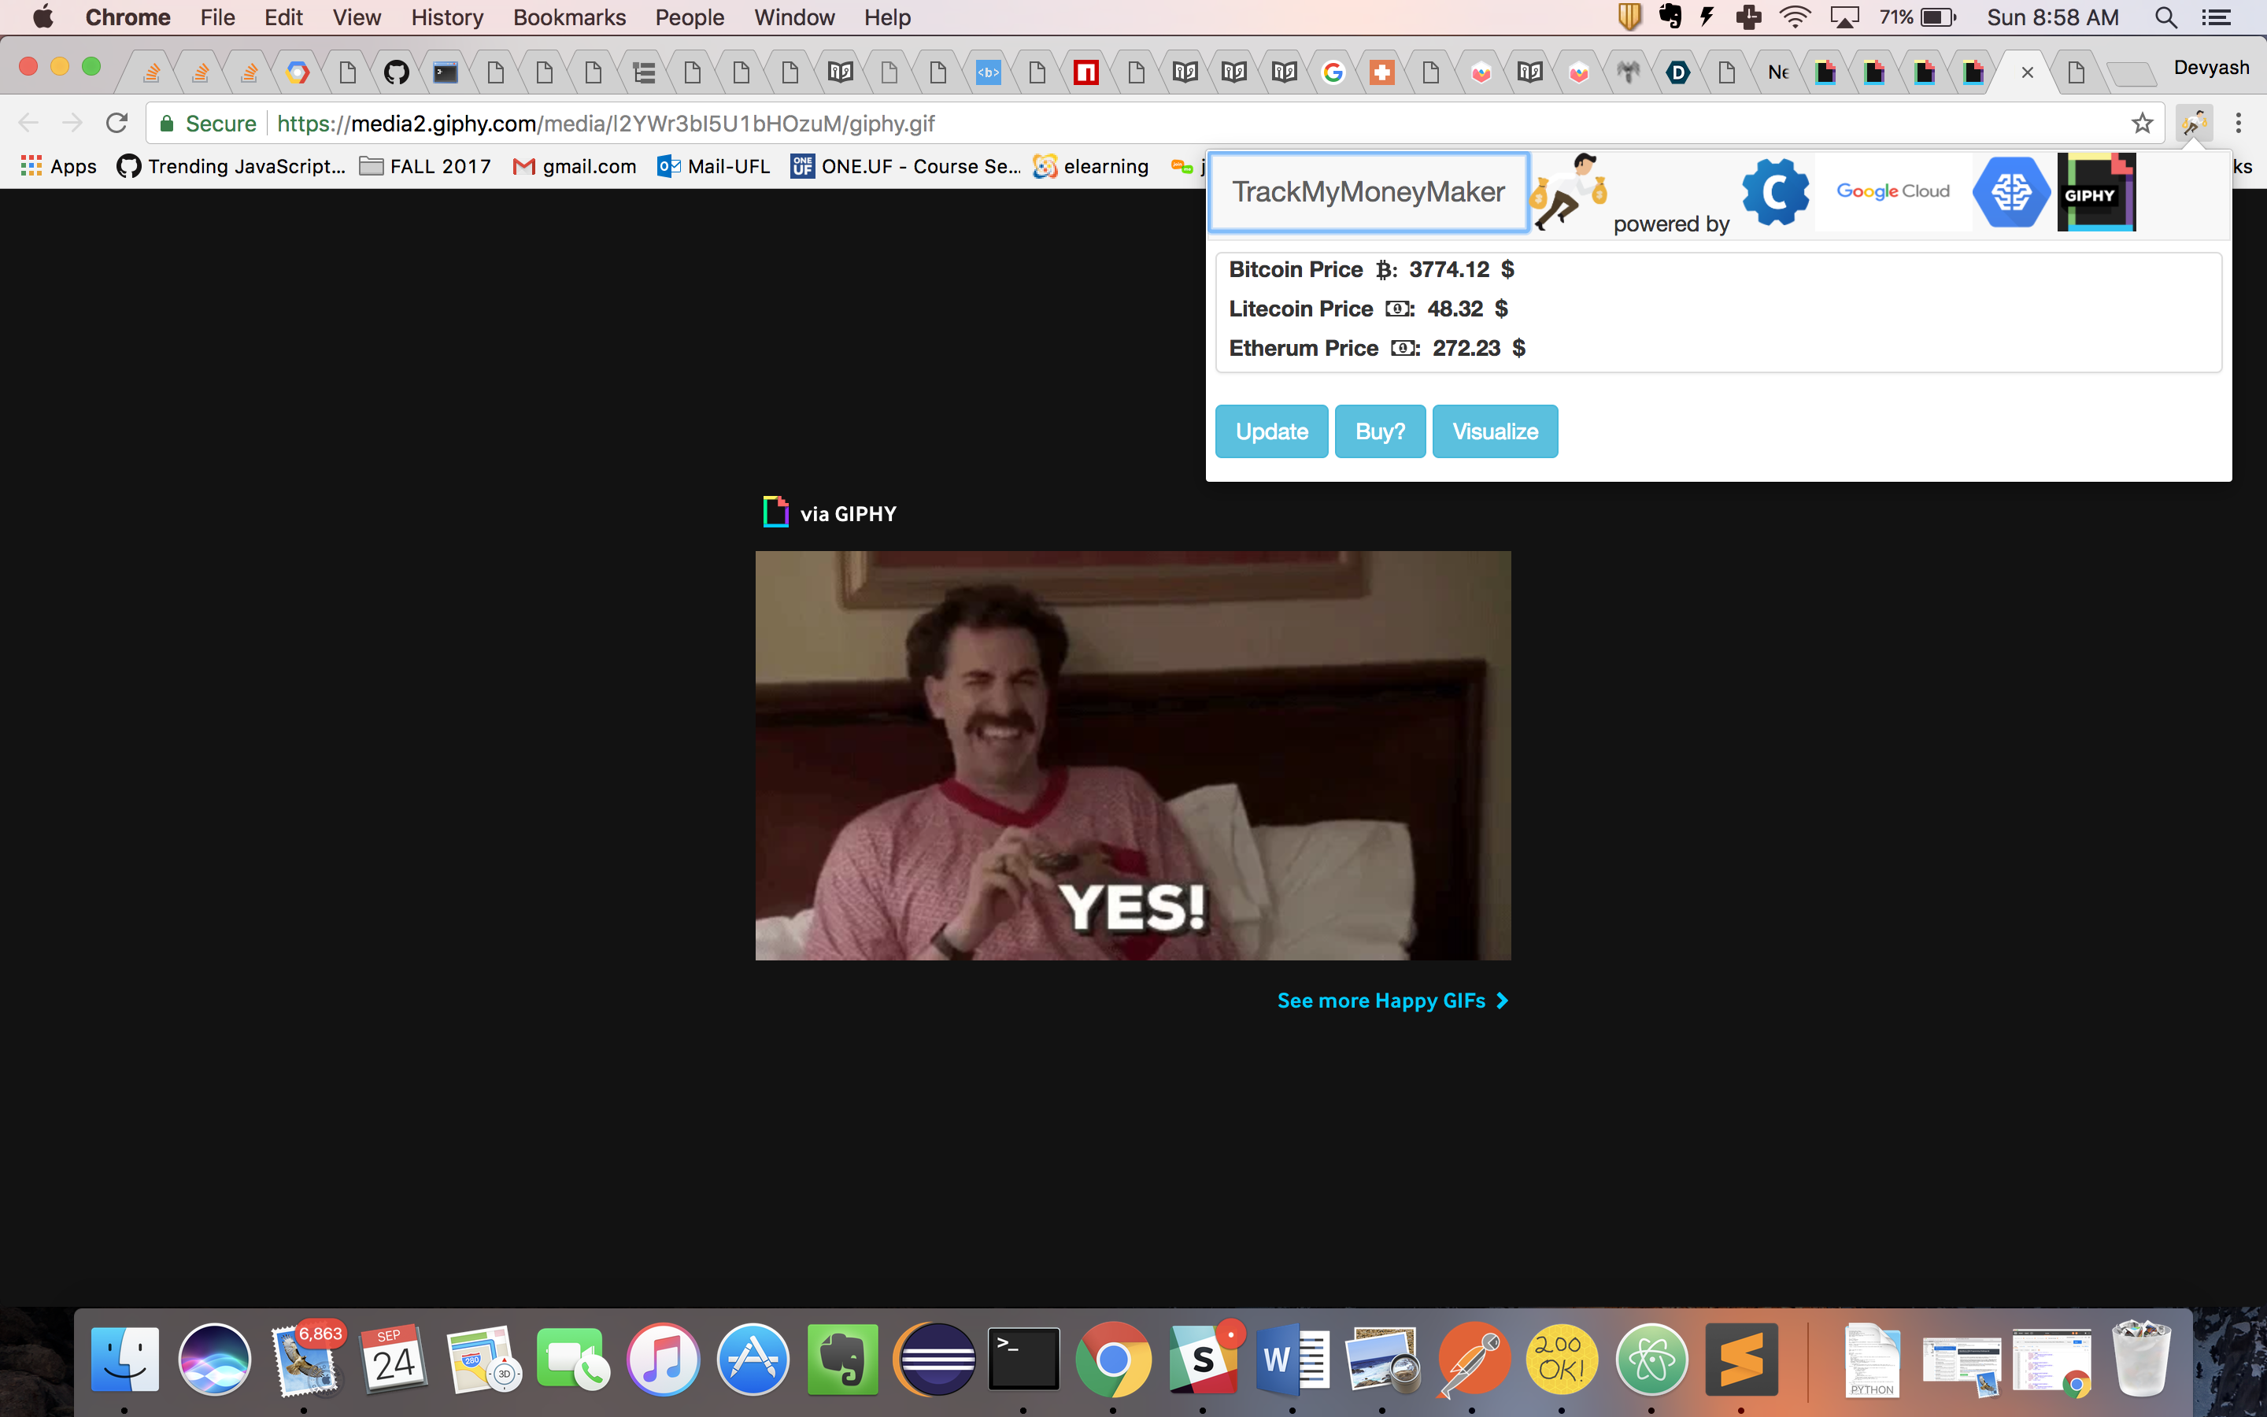Open the History menu
This screenshot has height=1417, width=2267.
pos(447,18)
